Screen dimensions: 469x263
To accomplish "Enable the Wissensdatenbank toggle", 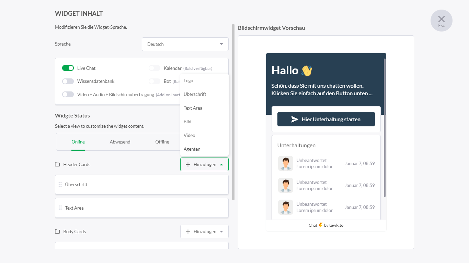I will point(68,81).
